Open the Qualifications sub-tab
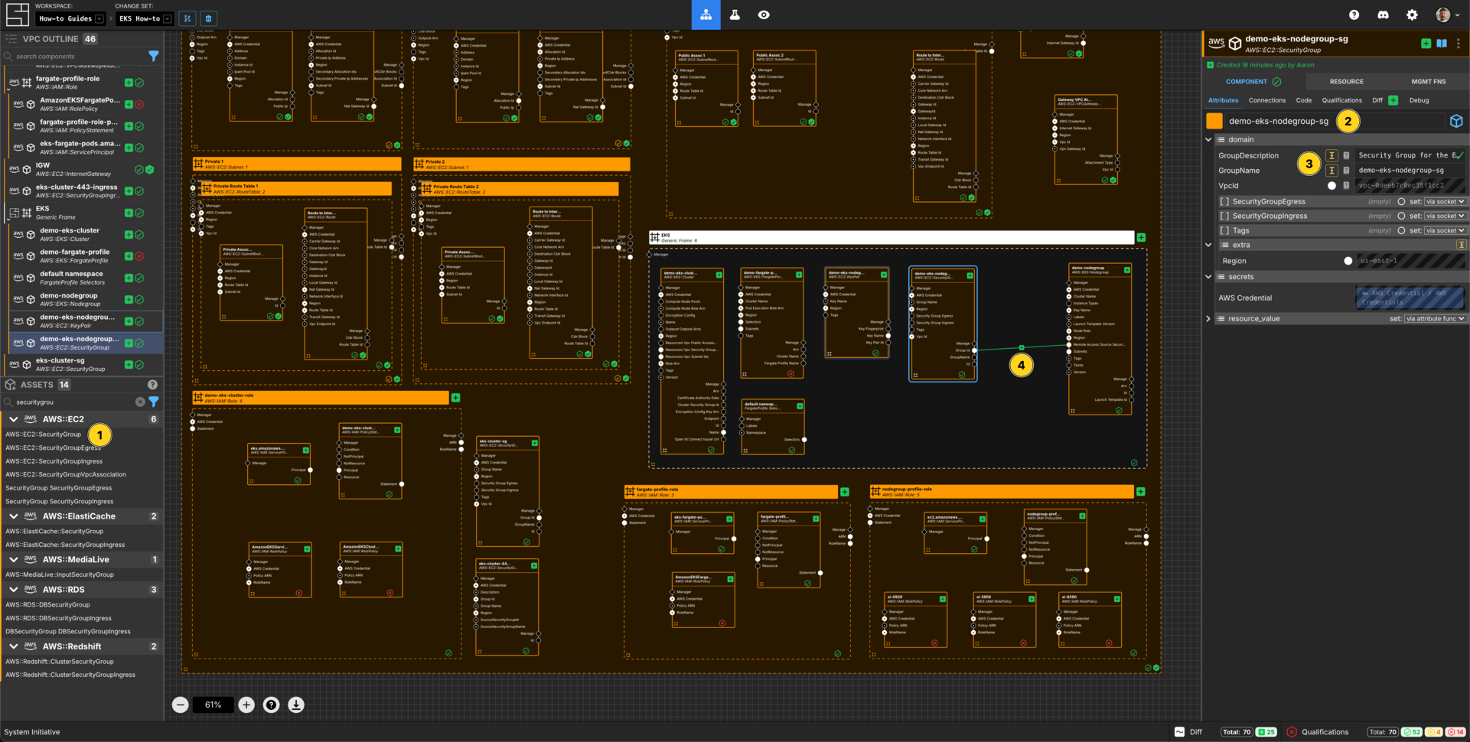Screen dimensions: 1470x742 click(x=1341, y=100)
